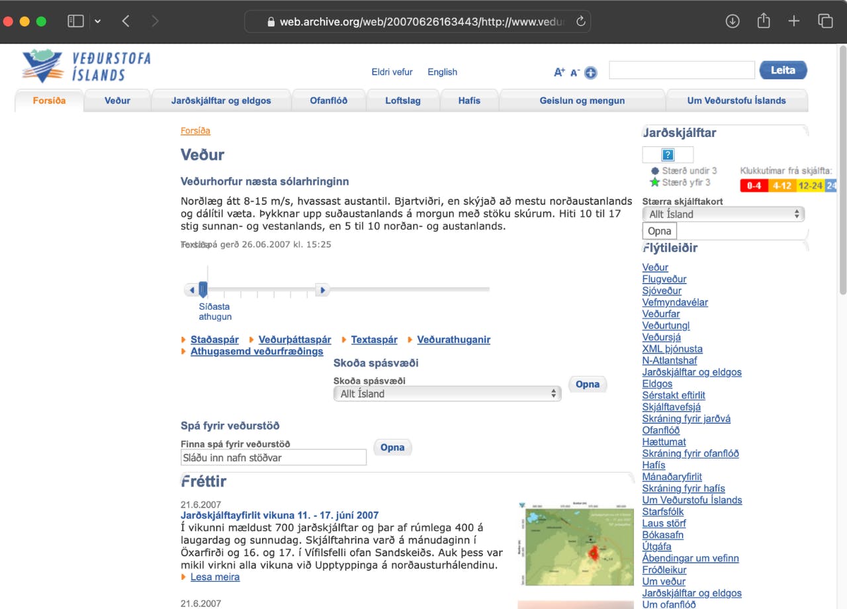The width and height of the screenshot is (847, 609).
Task: Open Athugasemd veðurfræðings link
Action: click(x=257, y=351)
